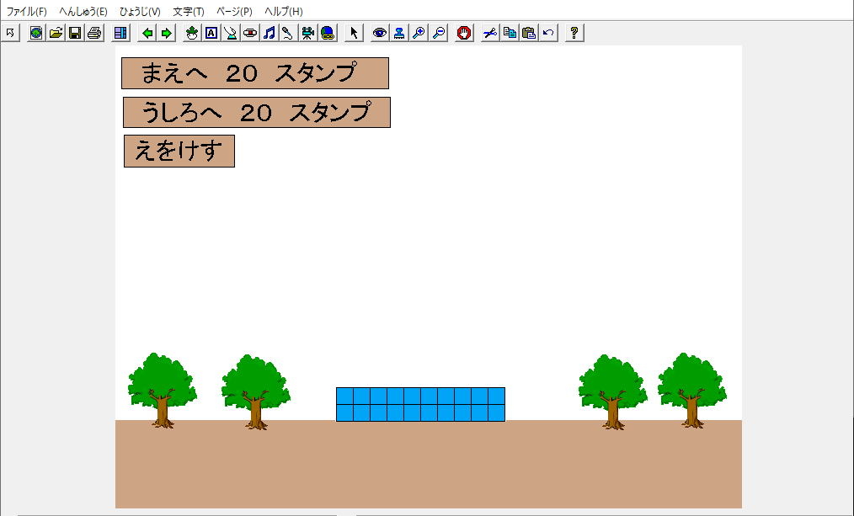Click the scissors cut icon
This screenshot has width=854, height=516.
pyautogui.click(x=489, y=33)
